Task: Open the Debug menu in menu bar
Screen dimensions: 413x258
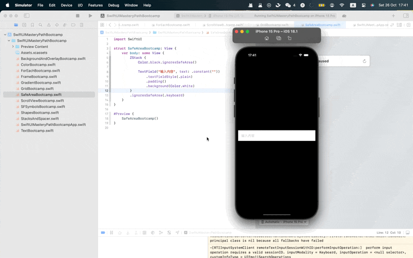Action: pos(114,5)
